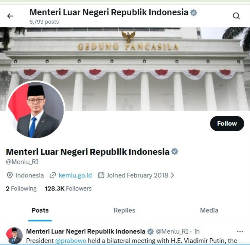View the 128.3K Followers list
This screenshot has height=245, width=250.
(68, 189)
